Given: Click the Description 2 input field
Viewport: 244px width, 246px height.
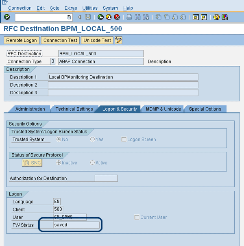Looking at the screenshot, I should pyautogui.click(x=123, y=85).
